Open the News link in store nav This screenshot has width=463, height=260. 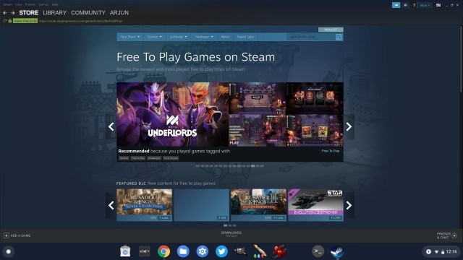pos(225,37)
